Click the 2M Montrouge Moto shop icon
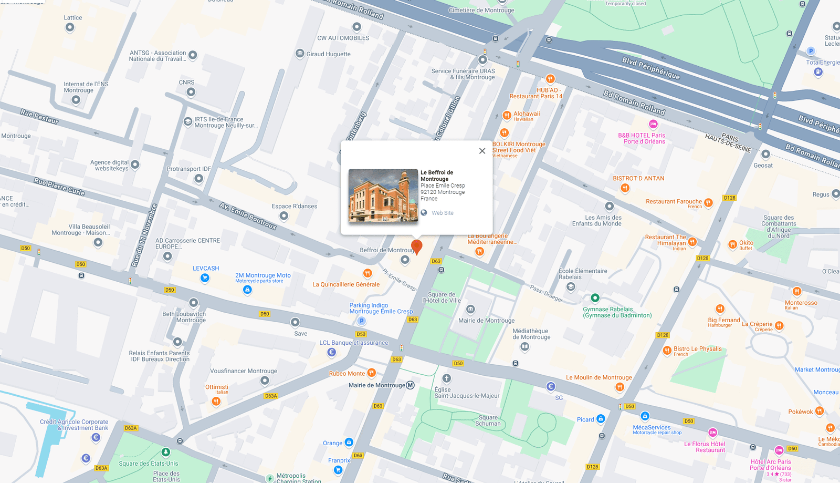Screen dimensions: 840x483 pyautogui.click(x=248, y=289)
